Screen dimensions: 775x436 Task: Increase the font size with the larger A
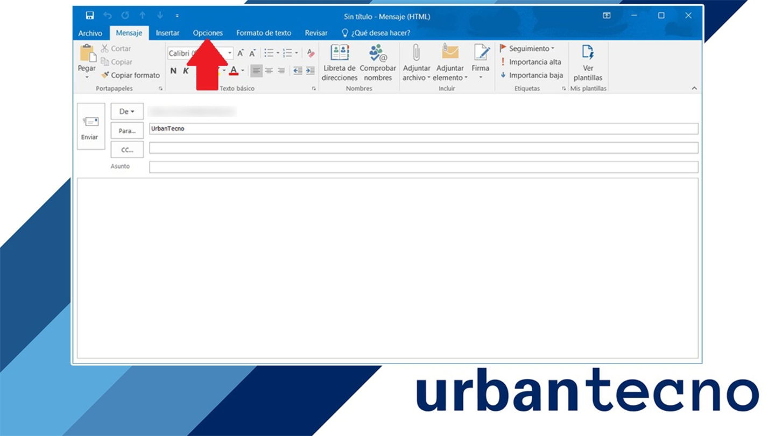[x=241, y=53]
